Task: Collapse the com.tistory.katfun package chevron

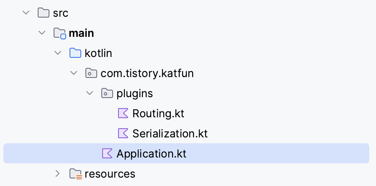Action: 74,73
